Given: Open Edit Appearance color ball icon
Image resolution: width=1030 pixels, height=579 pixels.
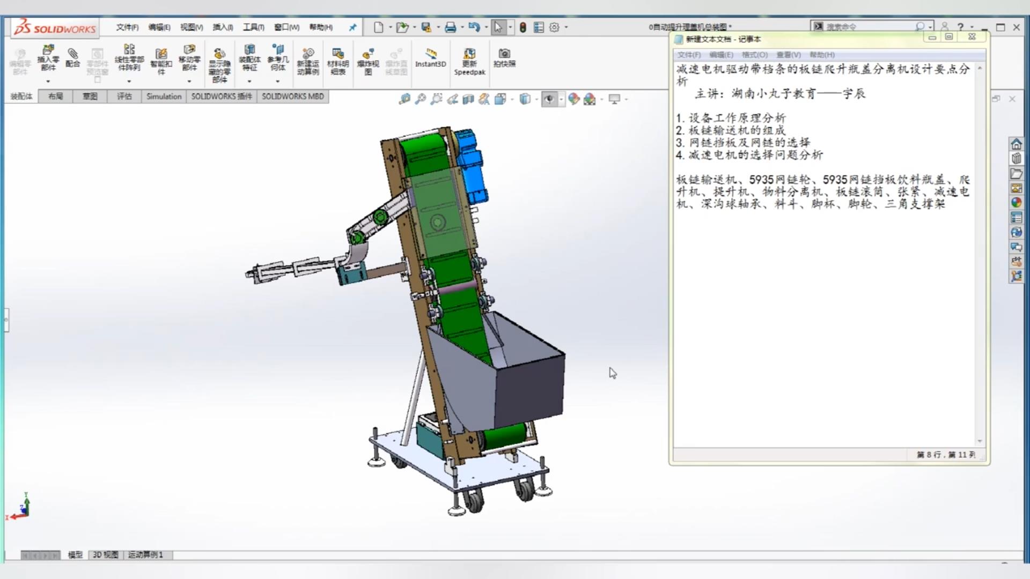Looking at the screenshot, I should 574,99.
